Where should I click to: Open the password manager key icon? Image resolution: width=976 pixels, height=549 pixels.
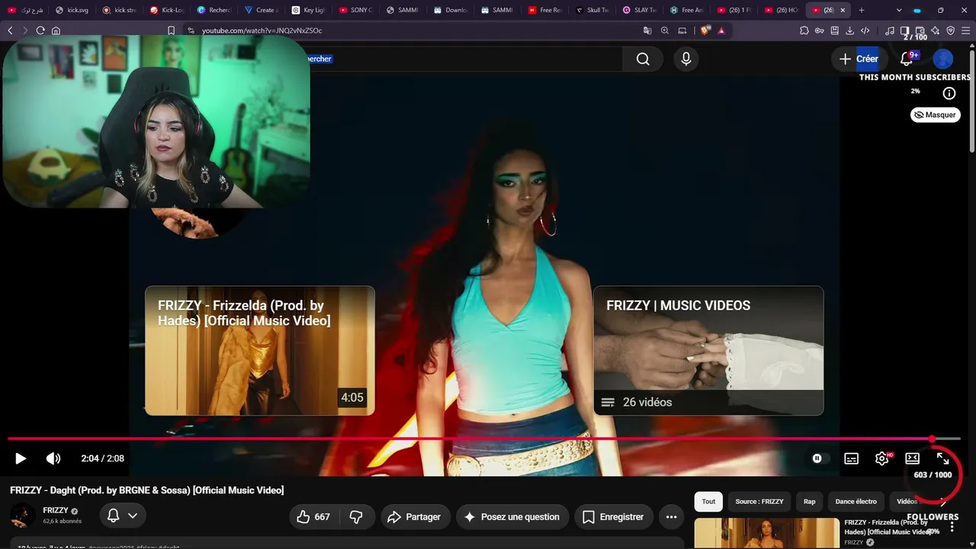[x=820, y=30]
